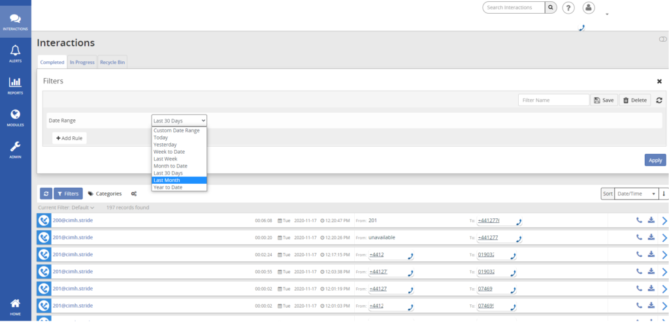
Task: Open the Date Range dropdown
Action: click(179, 121)
